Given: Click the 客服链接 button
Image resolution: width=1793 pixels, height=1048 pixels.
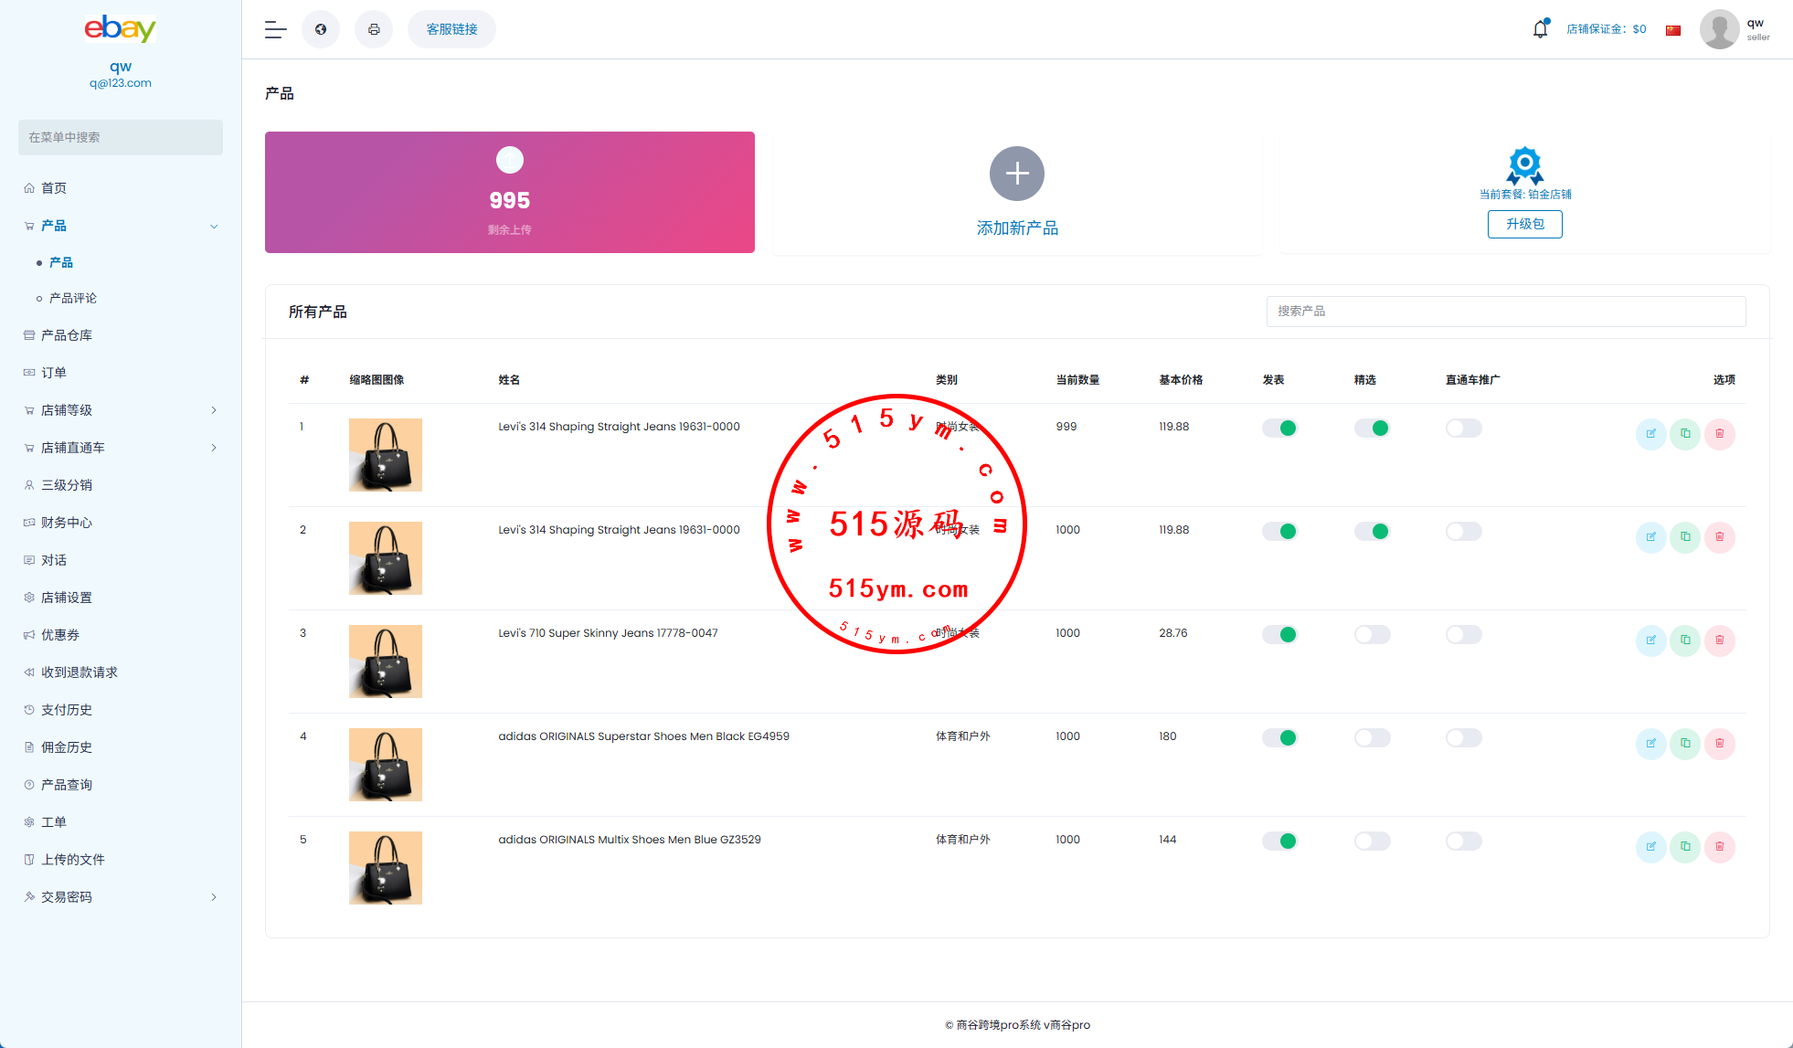Looking at the screenshot, I should tap(451, 29).
